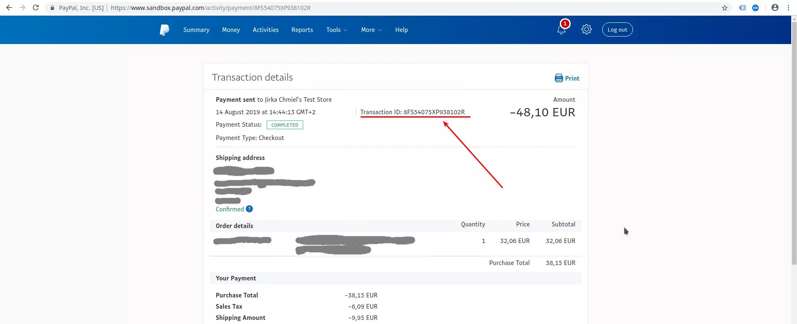
Task: Click the blue card-shaped extension icon
Action: 742,8
